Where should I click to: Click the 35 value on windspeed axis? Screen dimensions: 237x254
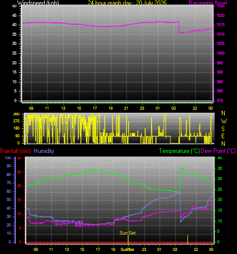tap(14, 34)
